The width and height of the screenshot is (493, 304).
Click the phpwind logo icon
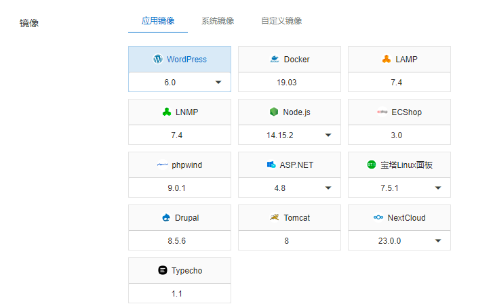(163, 165)
